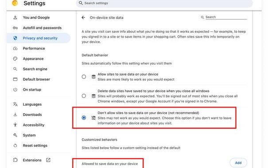This screenshot has width=268, height=168.
Task: Click Allowed to save data on your device text
Action: pos(110,164)
